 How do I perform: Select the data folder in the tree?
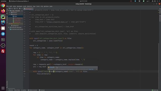click(x=16, y=16)
